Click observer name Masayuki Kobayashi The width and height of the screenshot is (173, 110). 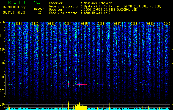coord(99,3)
